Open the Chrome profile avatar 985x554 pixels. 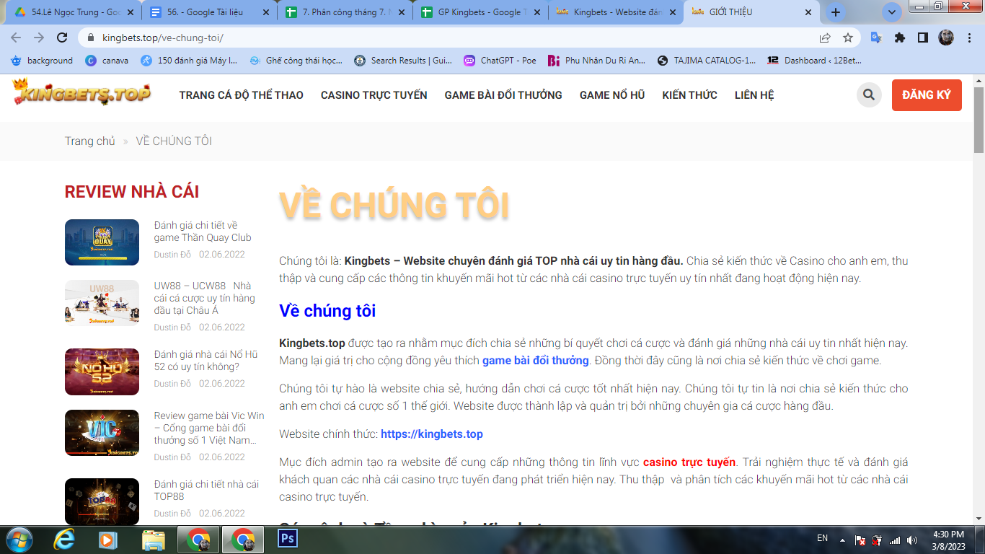(946, 38)
